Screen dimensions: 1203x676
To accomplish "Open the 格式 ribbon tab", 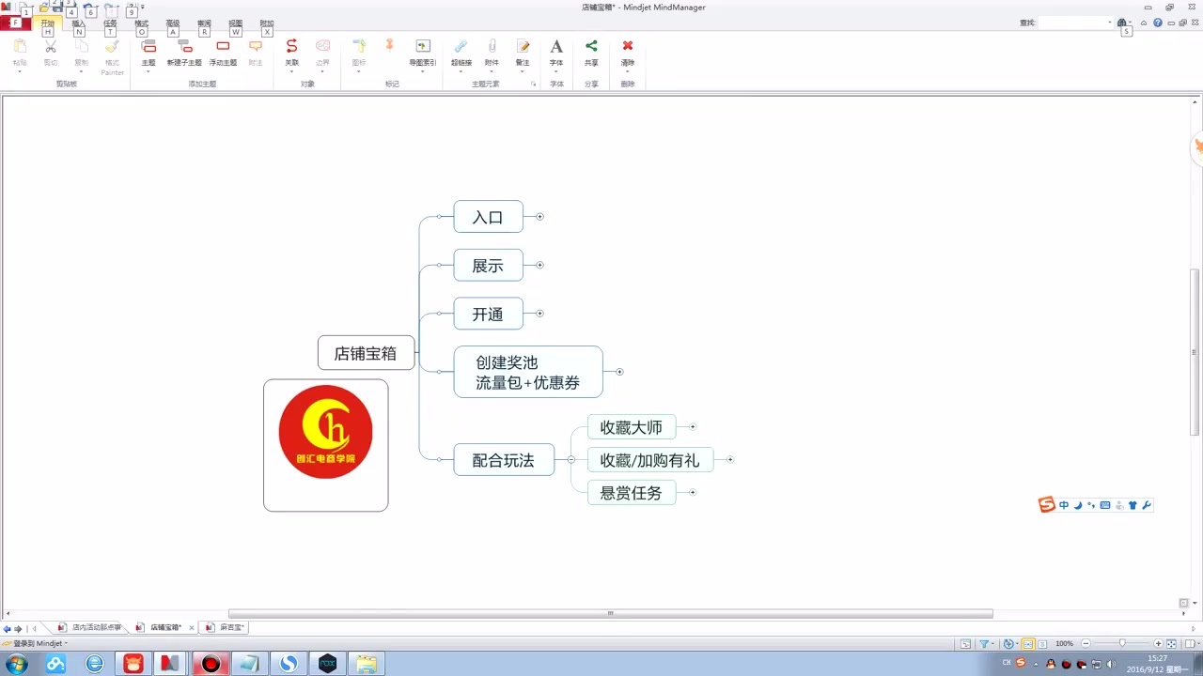I will click(141, 23).
